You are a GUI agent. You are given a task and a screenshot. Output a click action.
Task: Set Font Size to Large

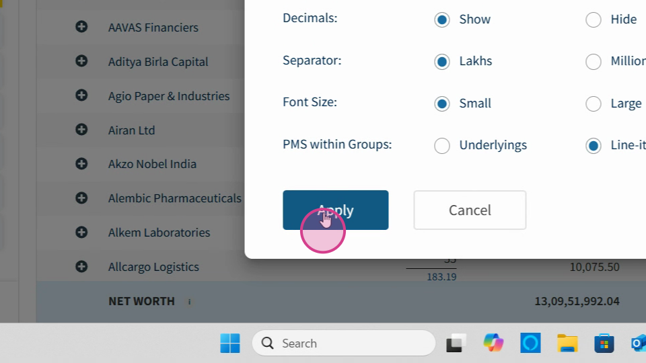click(x=594, y=104)
